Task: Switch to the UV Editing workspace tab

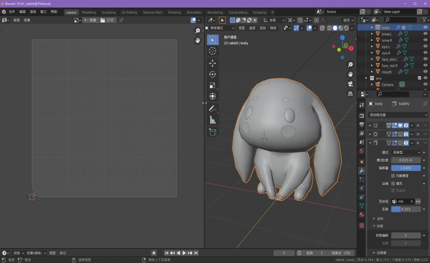Action: 129,12
